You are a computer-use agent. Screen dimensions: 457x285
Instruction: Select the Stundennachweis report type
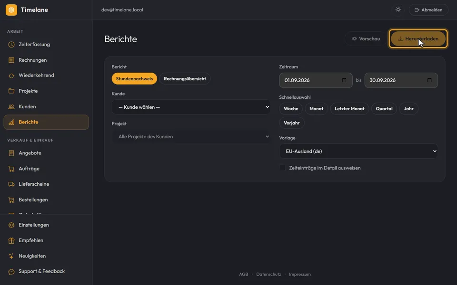[x=134, y=79]
